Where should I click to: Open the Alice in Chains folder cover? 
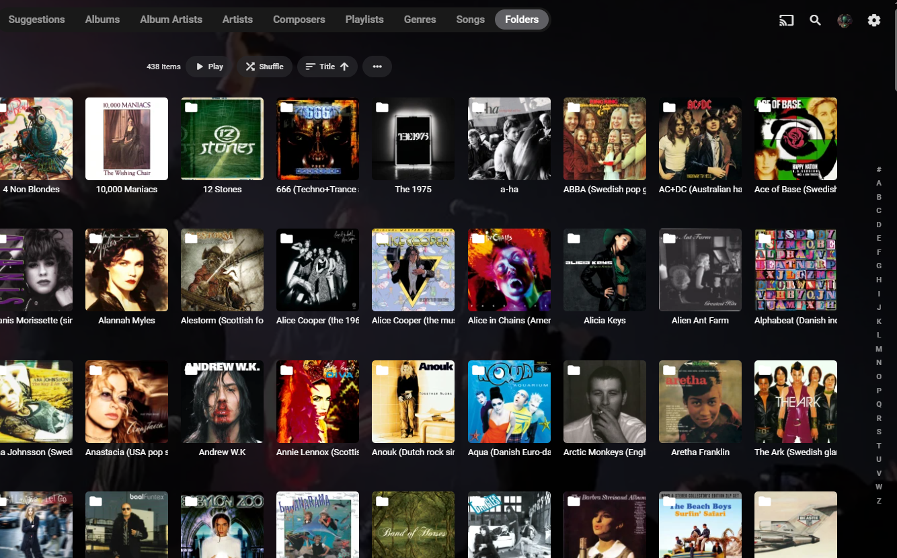509,270
